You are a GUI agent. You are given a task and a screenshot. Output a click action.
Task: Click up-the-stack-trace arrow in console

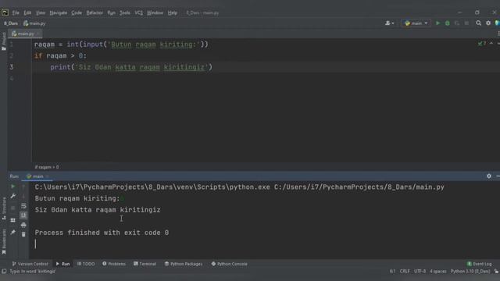[23, 187]
